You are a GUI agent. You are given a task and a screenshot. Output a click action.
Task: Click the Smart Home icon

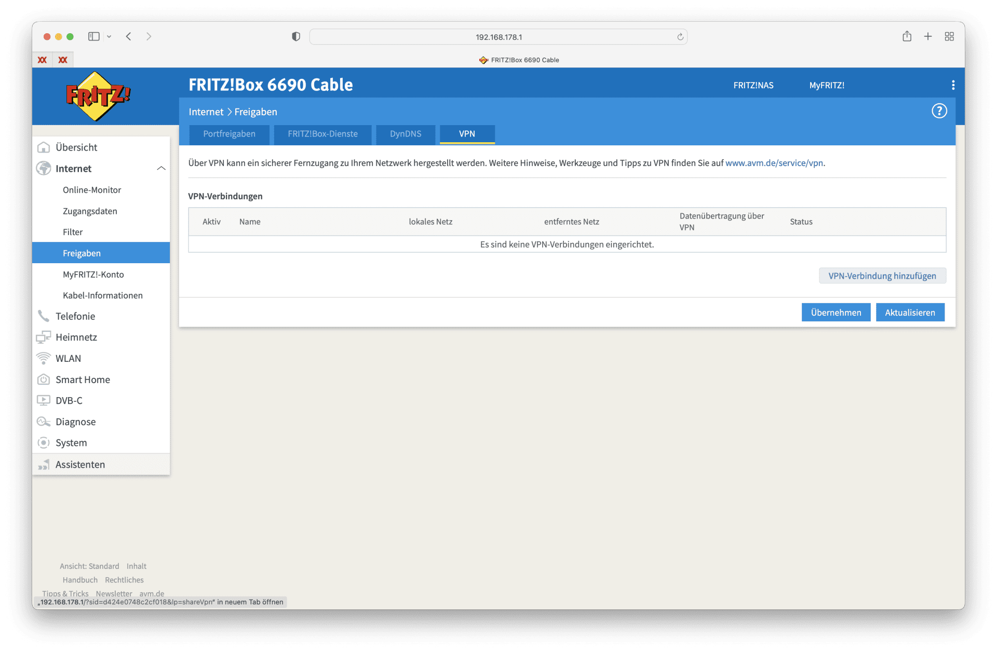point(44,379)
